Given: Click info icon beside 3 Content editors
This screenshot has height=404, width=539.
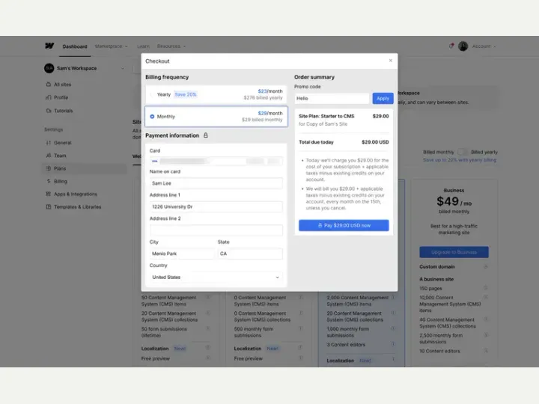Looking at the screenshot, I should tap(393, 344).
